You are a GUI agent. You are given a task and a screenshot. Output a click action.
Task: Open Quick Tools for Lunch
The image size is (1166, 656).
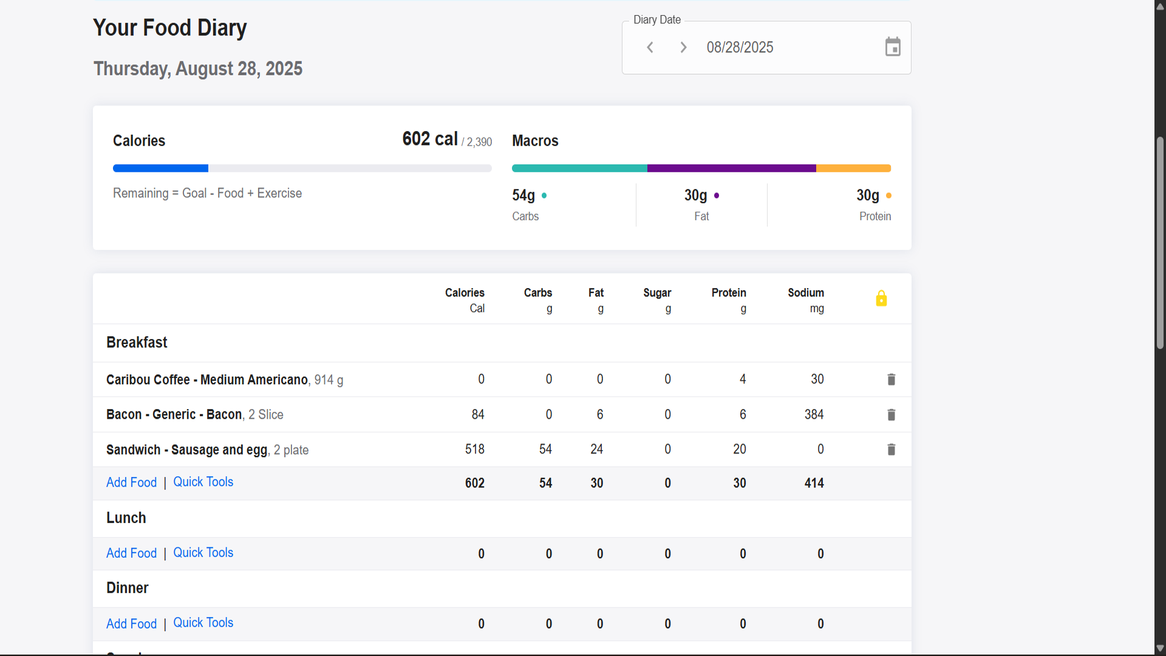tap(203, 553)
